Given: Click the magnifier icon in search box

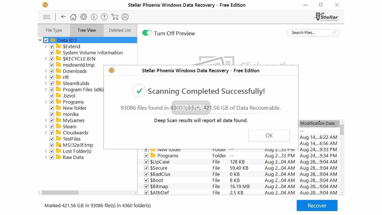Looking at the screenshot, I should tap(334, 33).
